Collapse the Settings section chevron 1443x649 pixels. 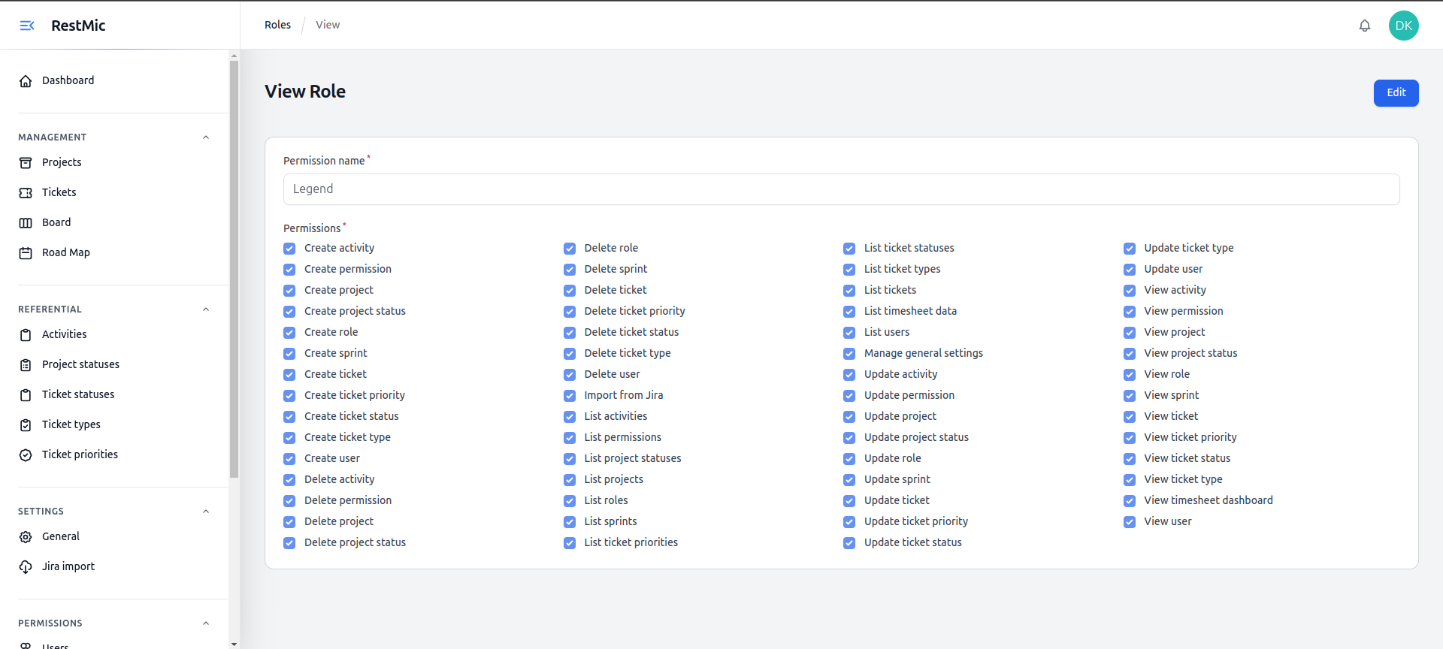(x=206, y=512)
